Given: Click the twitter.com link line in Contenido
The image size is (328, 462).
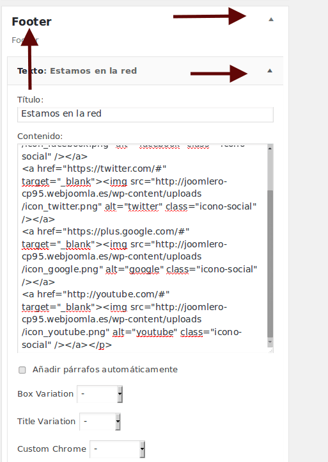Looking at the screenshot, I should (x=94, y=169).
